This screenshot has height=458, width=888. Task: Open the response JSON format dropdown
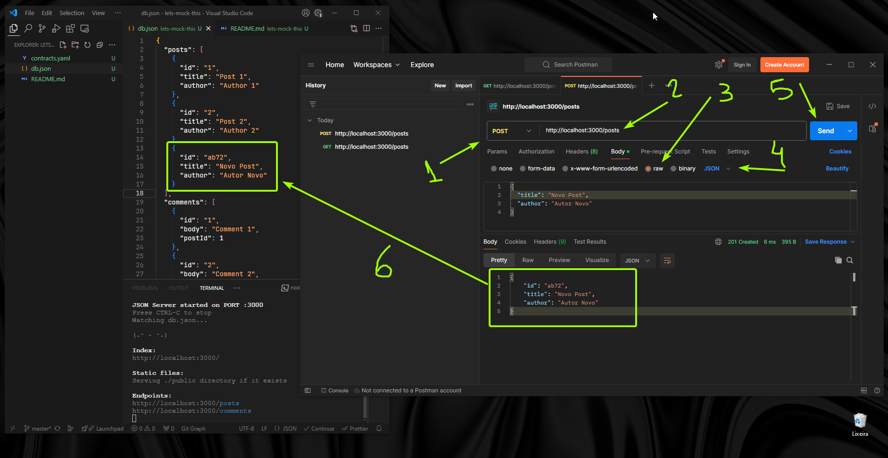(x=638, y=261)
